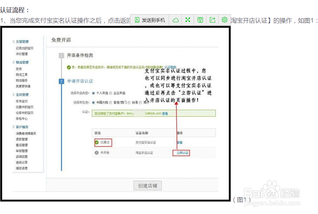Click the 选择开店类型 label
Image resolution: width=318 pixels, height=214 pixels.
coord(80,93)
